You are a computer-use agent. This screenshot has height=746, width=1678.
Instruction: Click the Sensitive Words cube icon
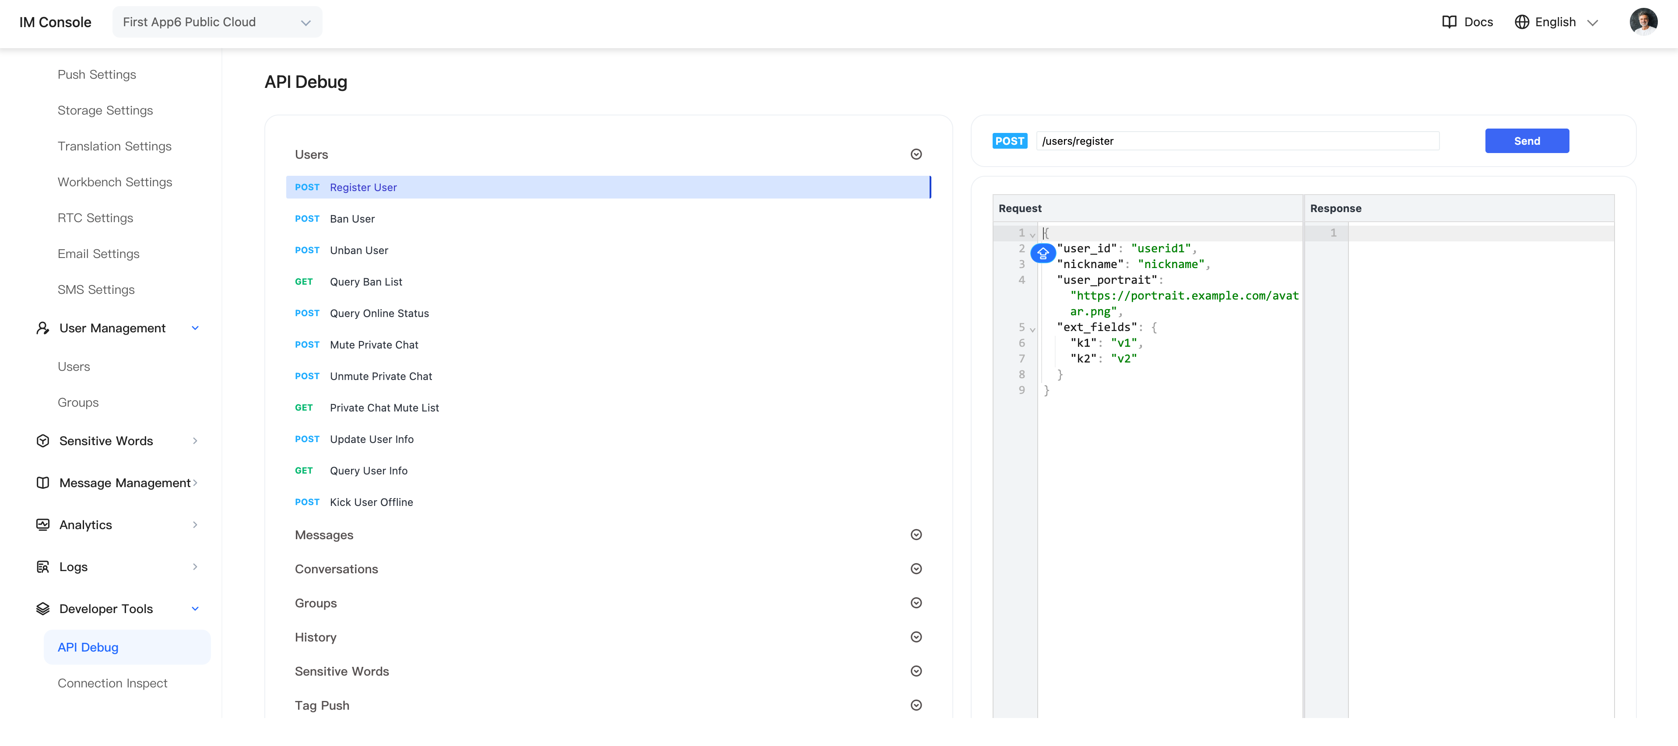[43, 441]
